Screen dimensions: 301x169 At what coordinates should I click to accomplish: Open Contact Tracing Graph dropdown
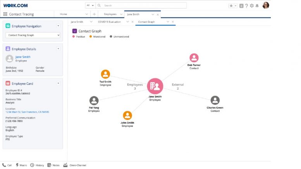33,35
